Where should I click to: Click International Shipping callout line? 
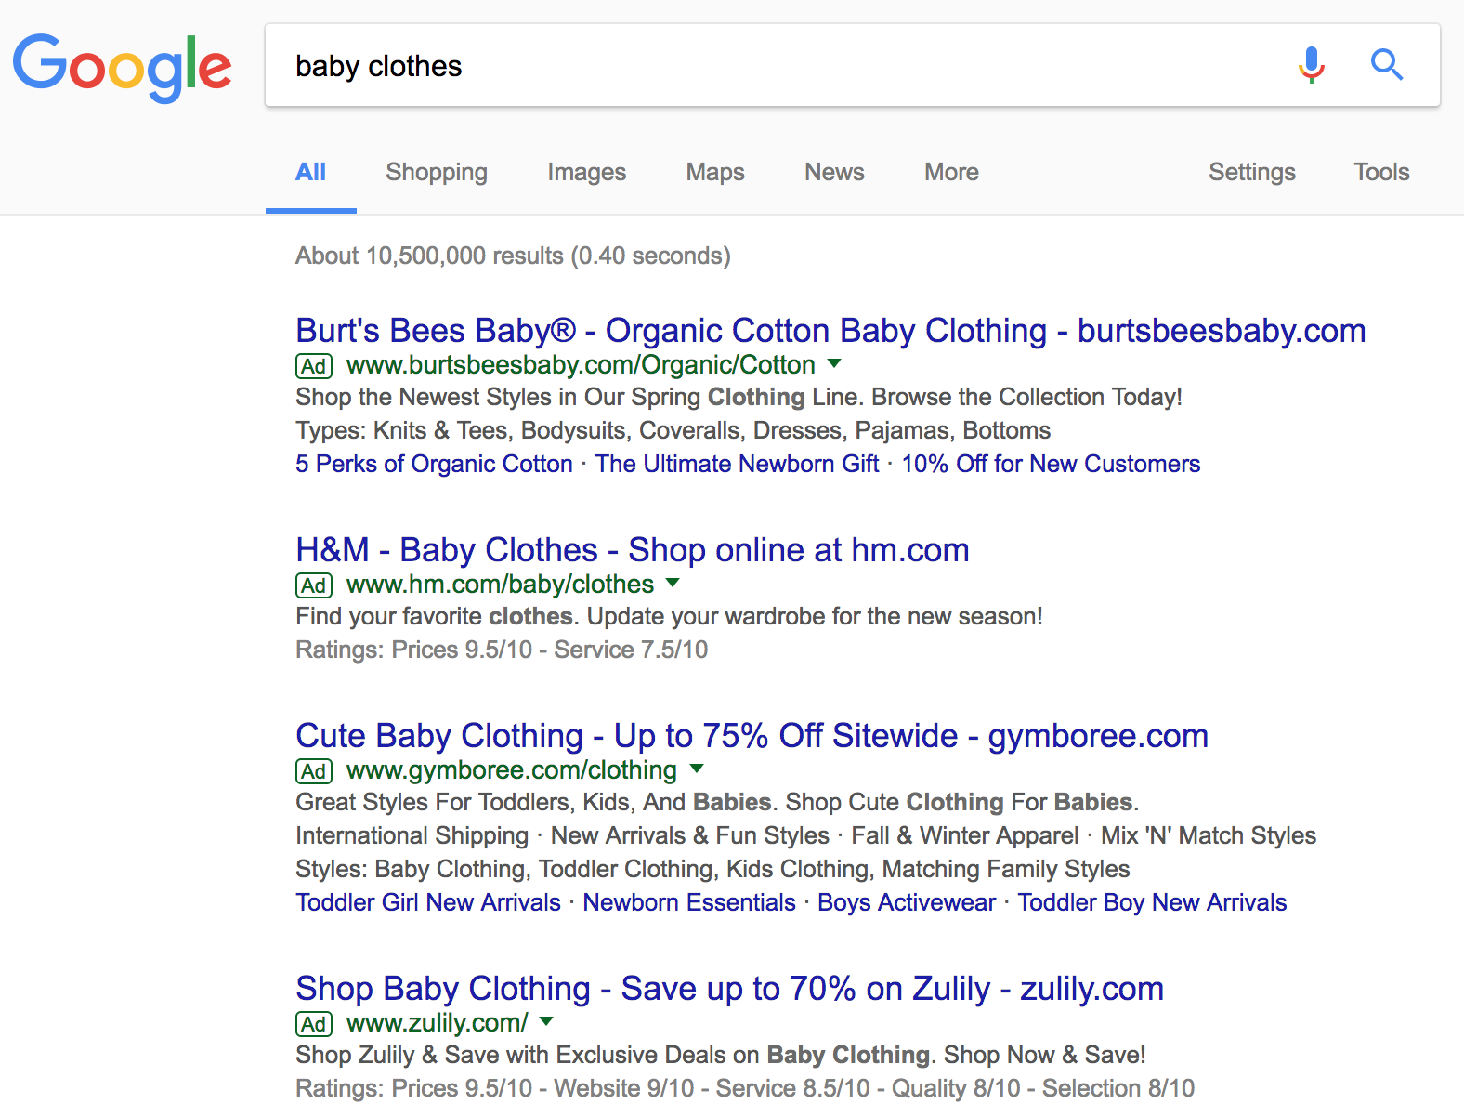coord(805,835)
